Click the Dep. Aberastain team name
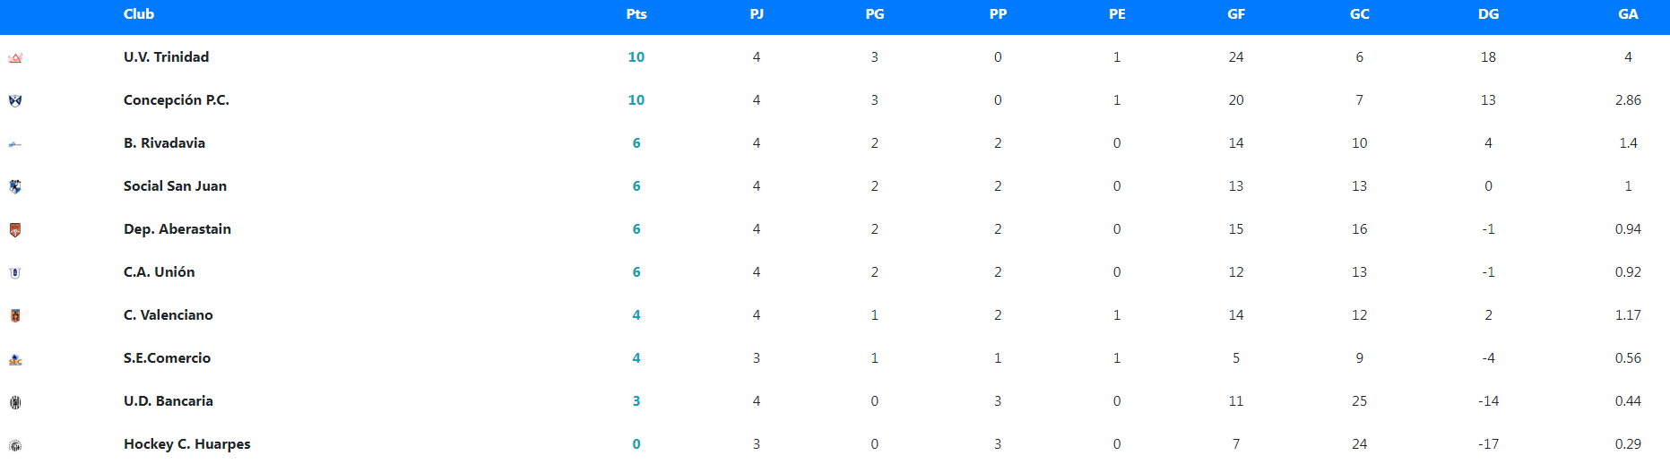Image resolution: width=1670 pixels, height=464 pixels. click(x=177, y=229)
